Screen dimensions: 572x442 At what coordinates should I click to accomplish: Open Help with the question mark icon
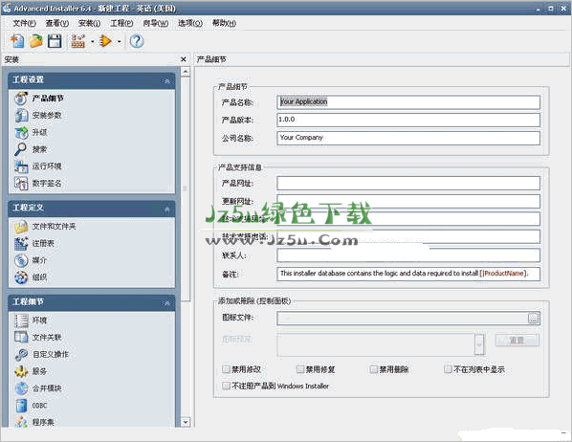pyautogui.click(x=137, y=41)
